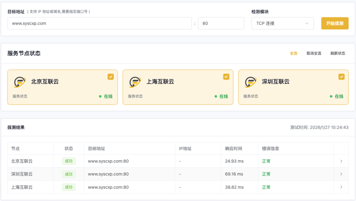Open the 检测模块 TCP 连接 dropdown

tap(282, 23)
